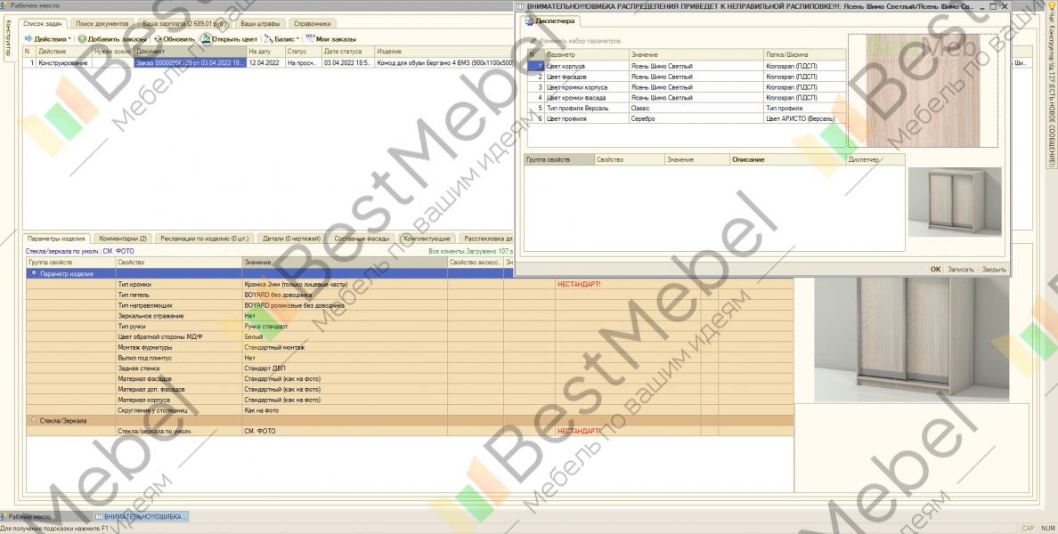Click the 'Диспетчера' tab icon
Image resolution: width=1058 pixels, height=534 pixels.
pos(529,21)
